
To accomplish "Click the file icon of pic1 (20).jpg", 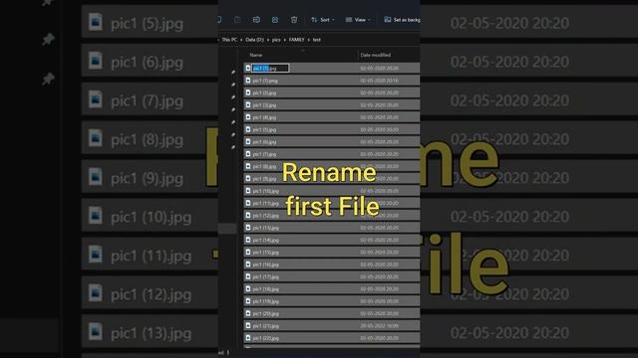I will pos(248,313).
